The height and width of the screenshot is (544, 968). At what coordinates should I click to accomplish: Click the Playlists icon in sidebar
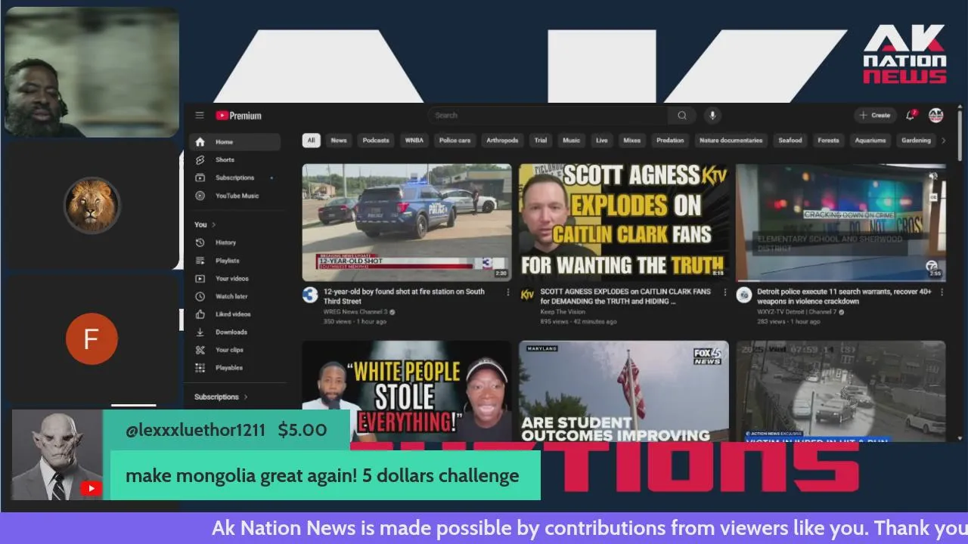pyautogui.click(x=200, y=261)
